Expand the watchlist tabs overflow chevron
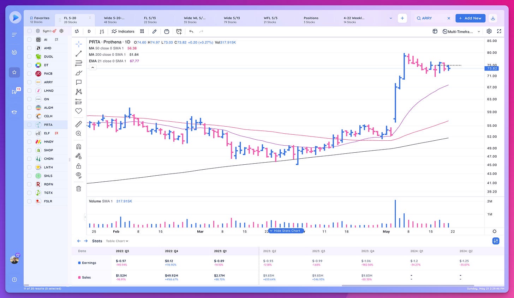 pos(390,18)
